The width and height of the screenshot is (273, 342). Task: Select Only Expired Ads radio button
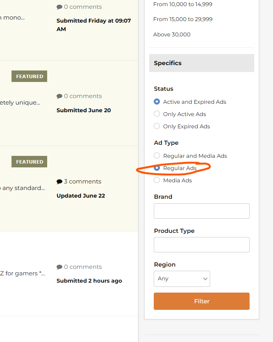[157, 126]
